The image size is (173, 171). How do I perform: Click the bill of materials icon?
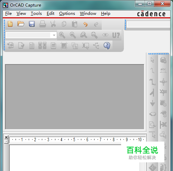[53, 46]
